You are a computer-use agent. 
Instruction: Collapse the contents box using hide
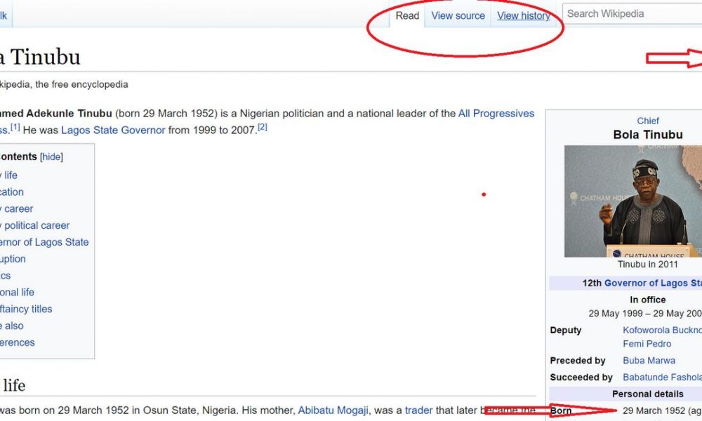tap(51, 157)
